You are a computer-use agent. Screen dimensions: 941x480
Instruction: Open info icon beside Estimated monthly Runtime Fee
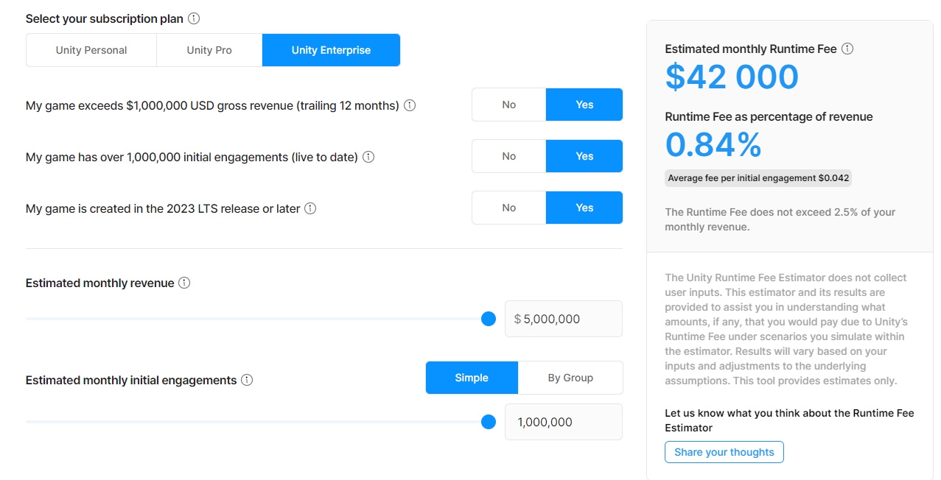click(x=847, y=49)
